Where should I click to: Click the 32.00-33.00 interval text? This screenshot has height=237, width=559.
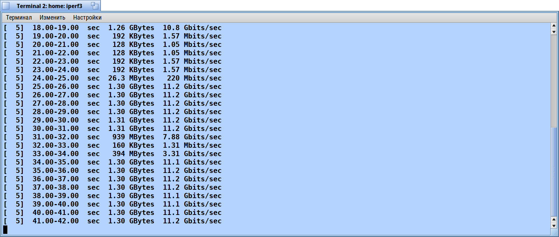[x=56, y=145]
